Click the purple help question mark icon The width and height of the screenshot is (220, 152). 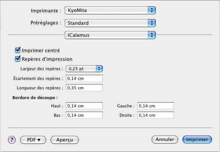12,140
